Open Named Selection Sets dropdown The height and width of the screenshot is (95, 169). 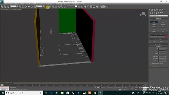tap(72, 6)
